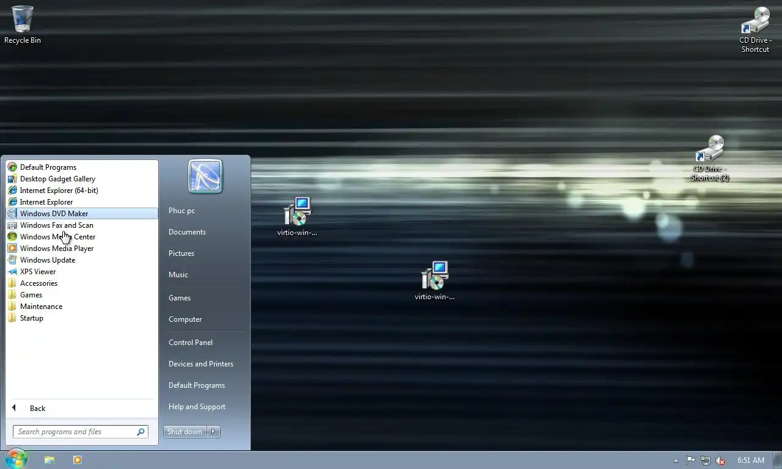Click the search magnifier icon

click(x=141, y=432)
